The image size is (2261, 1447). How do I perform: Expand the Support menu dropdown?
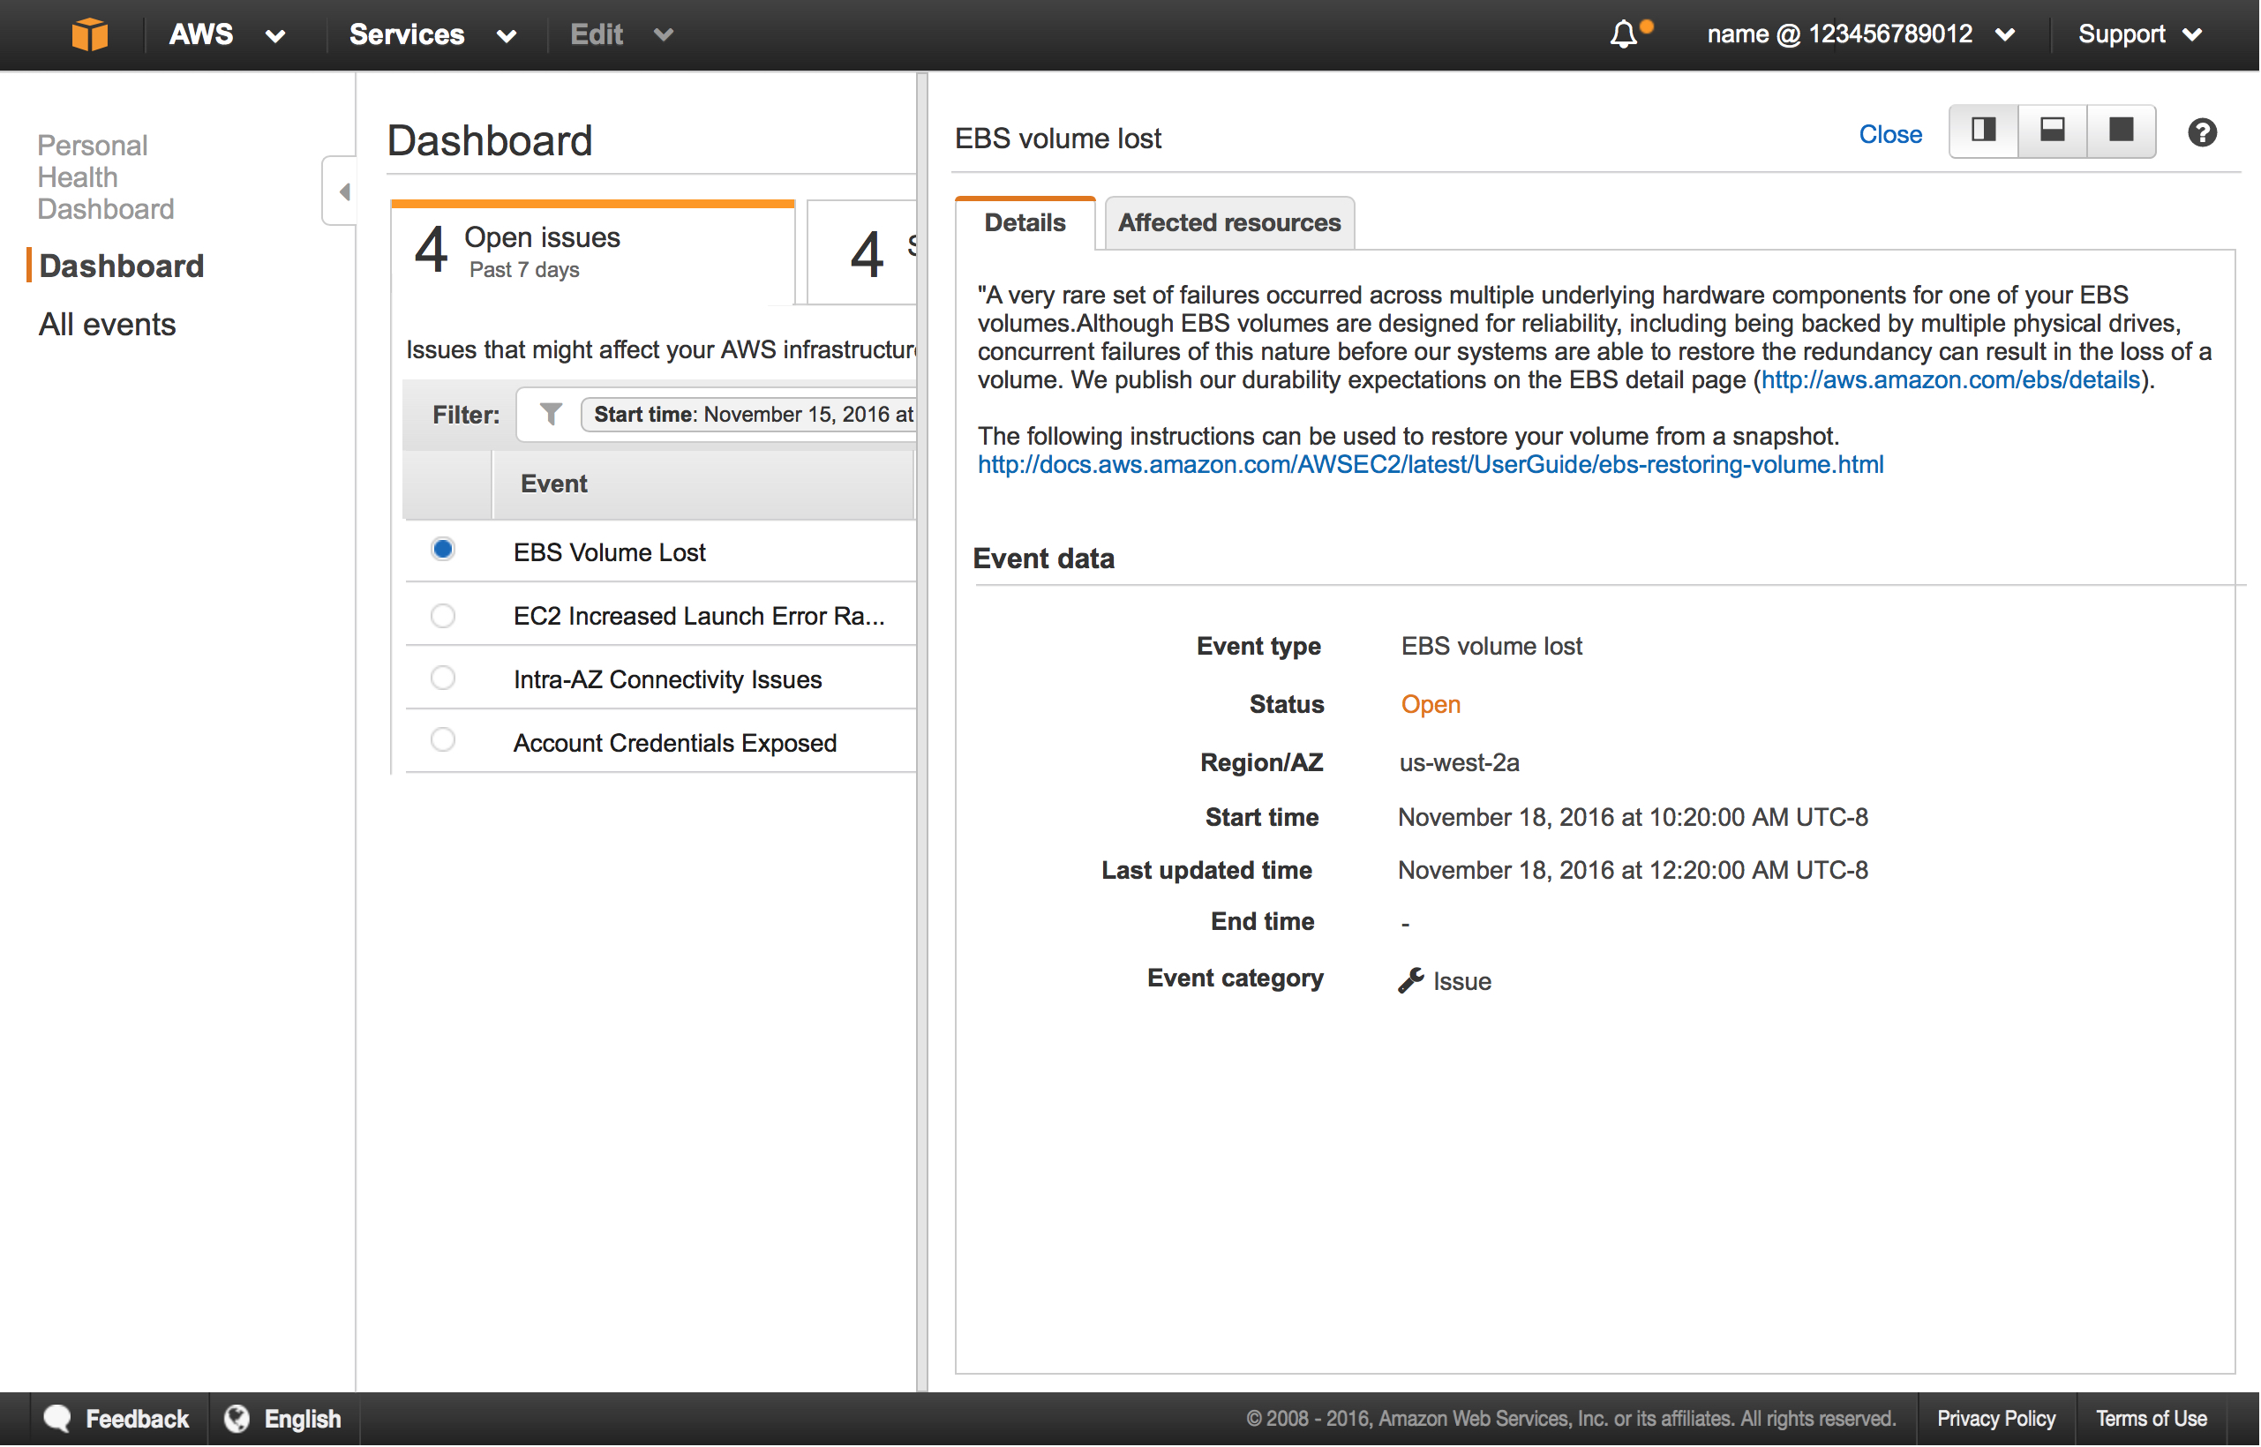coord(2143,33)
